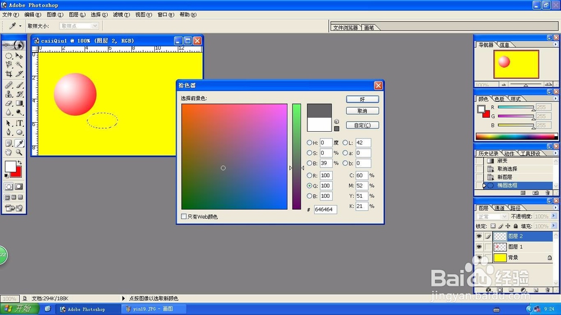Select the Pen tool
Screen dimensions: 561x315
coord(8,132)
